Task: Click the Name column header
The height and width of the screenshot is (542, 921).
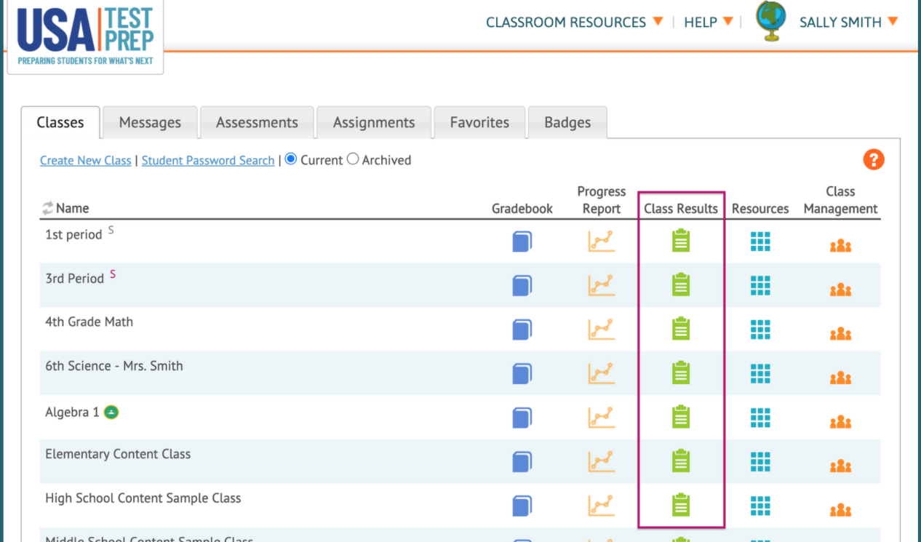Action: pos(72,208)
